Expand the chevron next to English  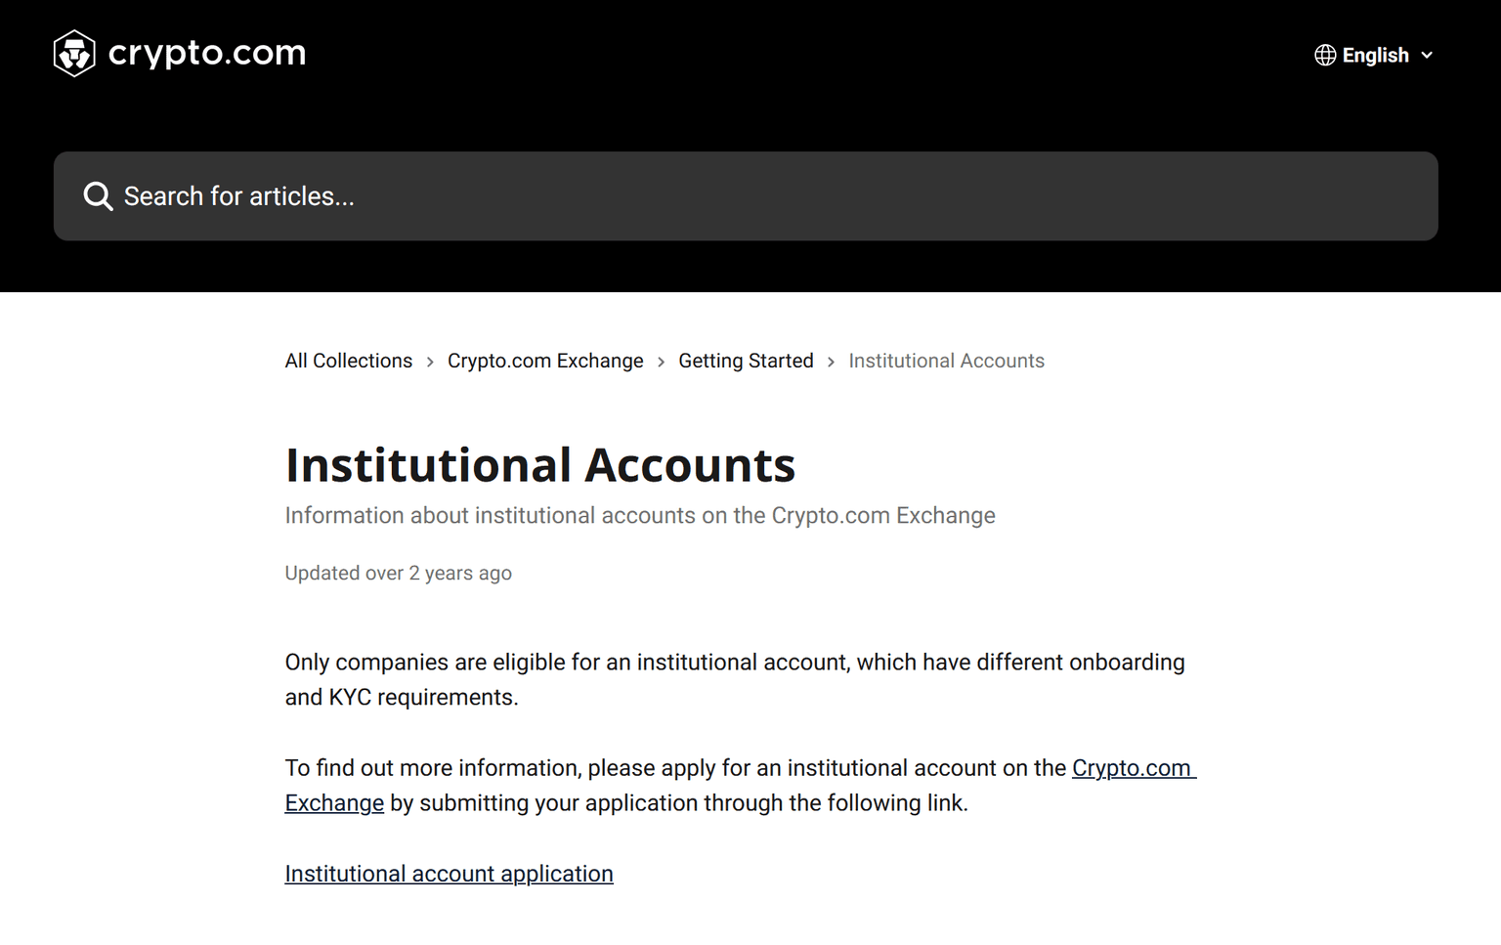tap(1427, 56)
